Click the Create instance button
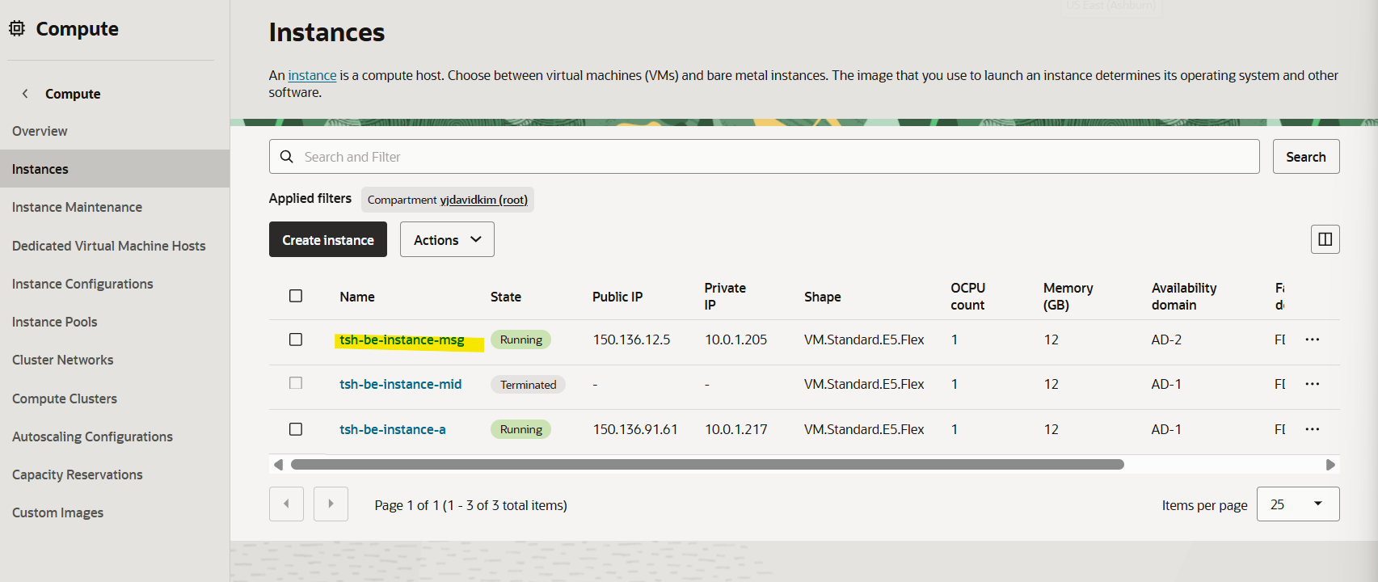1378x582 pixels. click(328, 240)
